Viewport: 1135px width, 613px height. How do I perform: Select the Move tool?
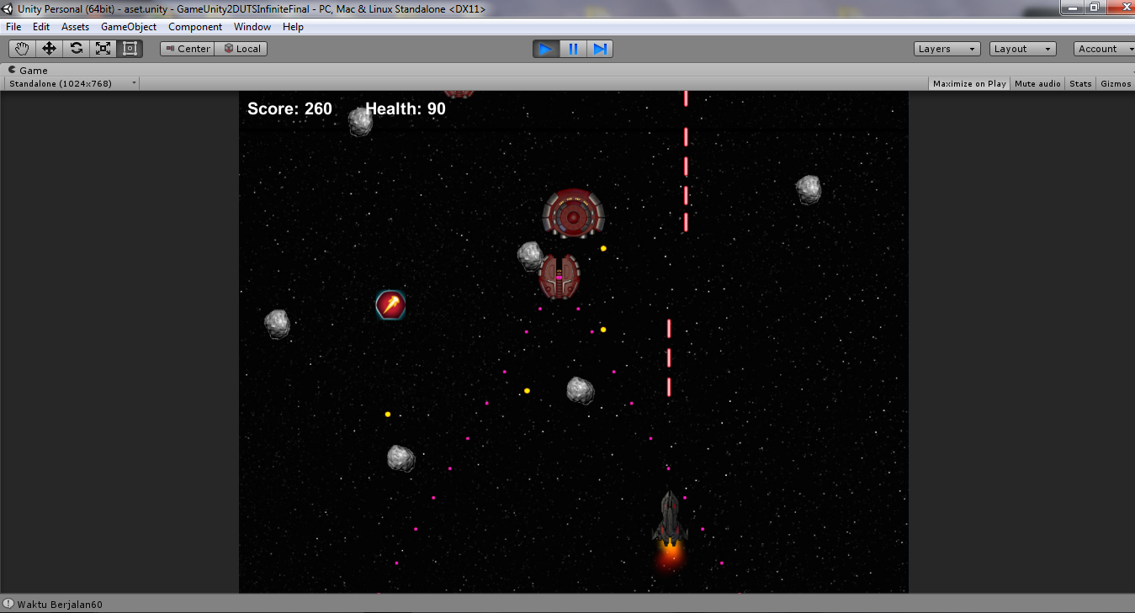click(48, 48)
